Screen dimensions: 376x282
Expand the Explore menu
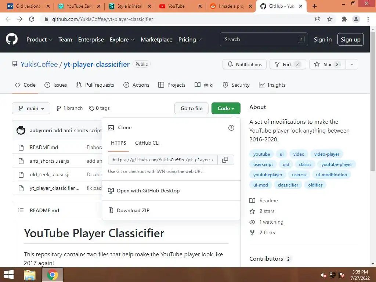pos(122,40)
